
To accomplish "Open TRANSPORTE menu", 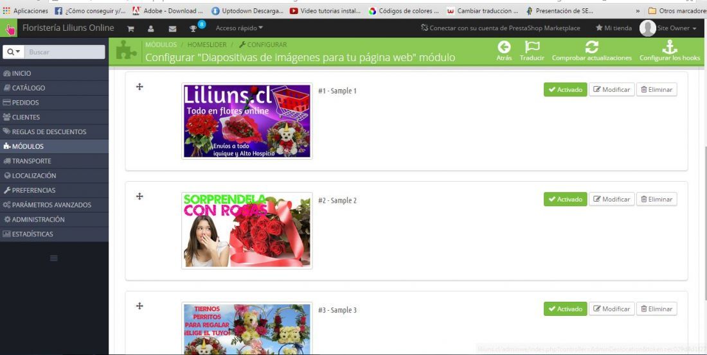I will (x=54, y=161).
